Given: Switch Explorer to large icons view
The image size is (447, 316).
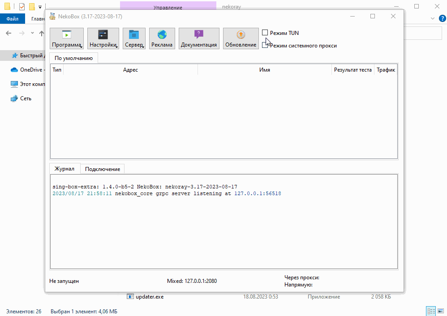Looking at the screenshot, I should pyautogui.click(x=441, y=311).
